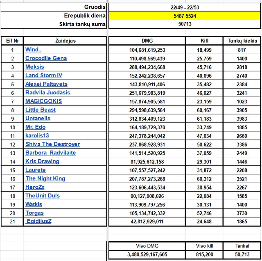This screenshot has width=262, height=261.
Task: Select DMG value 157,874,905,581
Action: tap(147, 101)
